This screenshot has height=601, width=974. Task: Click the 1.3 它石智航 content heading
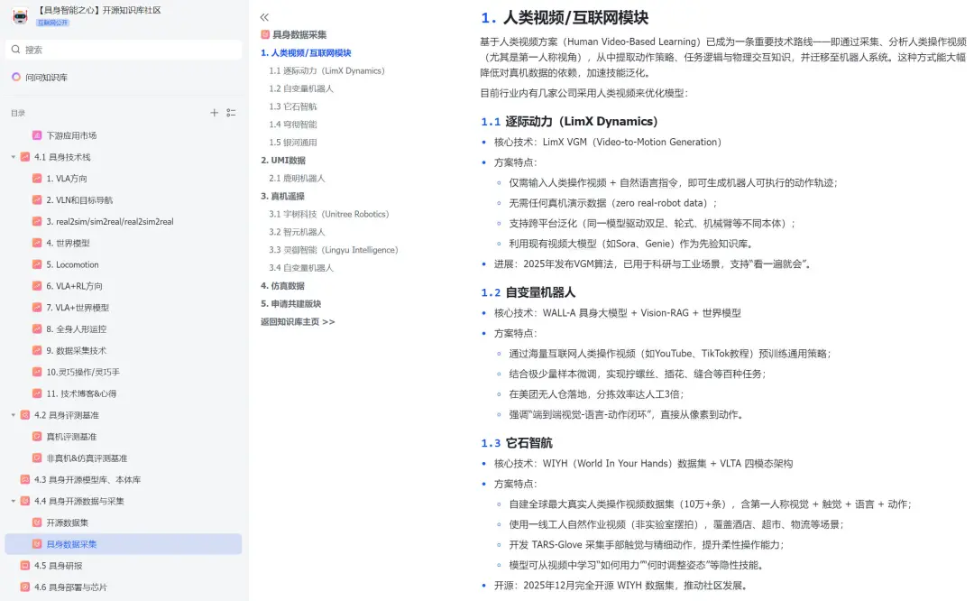pos(516,442)
